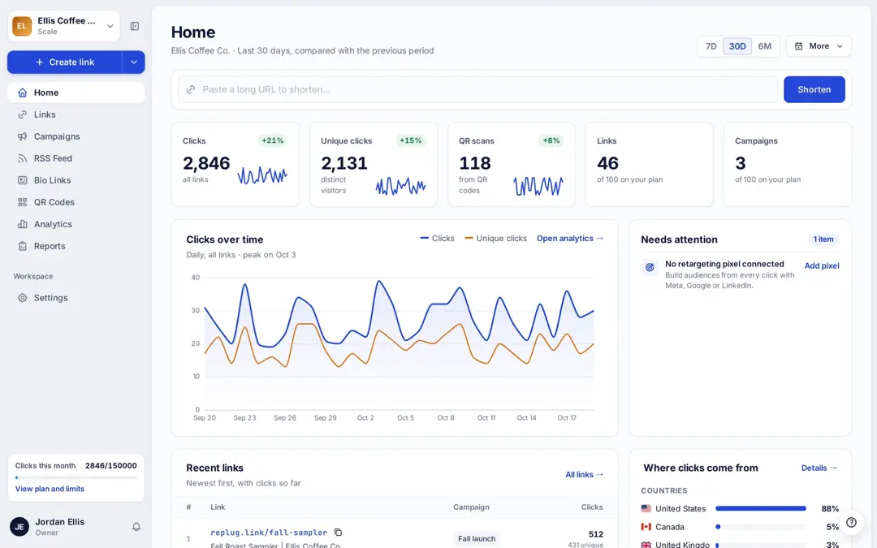
Task: Click the Fall launch campaign tag
Action: (477, 538)
